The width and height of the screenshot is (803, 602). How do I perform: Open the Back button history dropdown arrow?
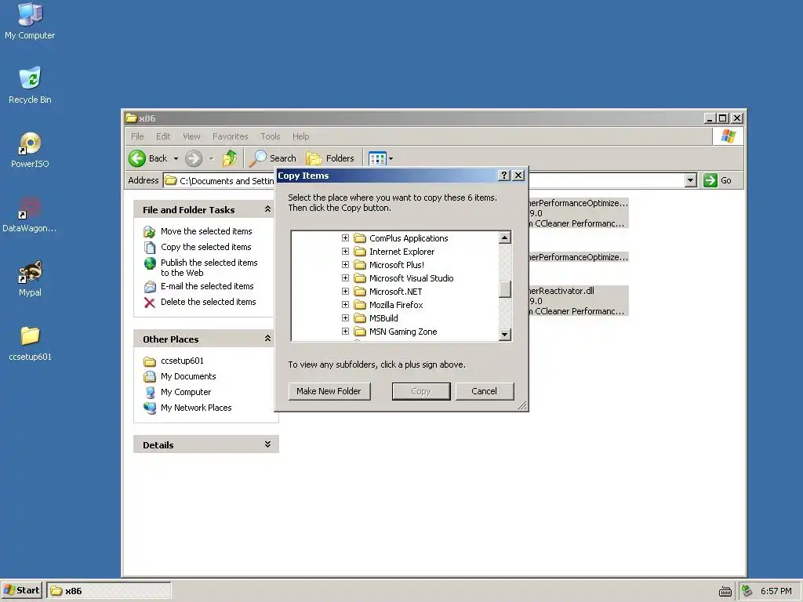click(176, 158)
